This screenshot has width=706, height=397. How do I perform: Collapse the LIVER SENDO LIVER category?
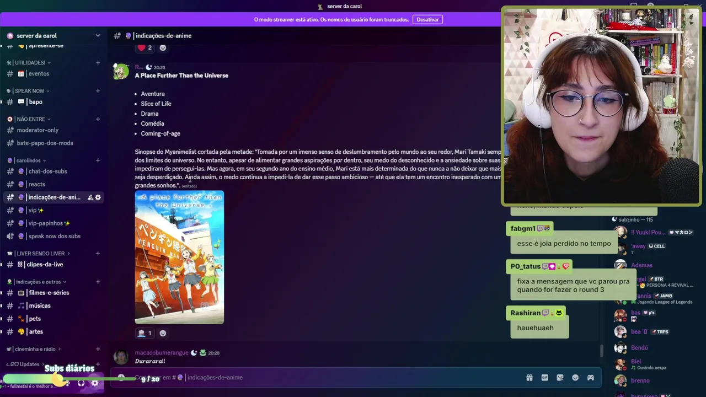tap(39, 254)
